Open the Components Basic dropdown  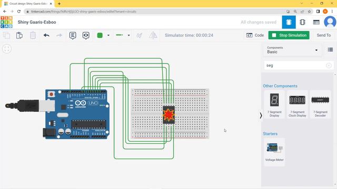click(292, 50)
